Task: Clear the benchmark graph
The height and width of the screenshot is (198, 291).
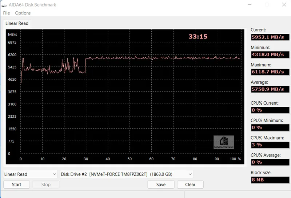Action: (190, 185)
